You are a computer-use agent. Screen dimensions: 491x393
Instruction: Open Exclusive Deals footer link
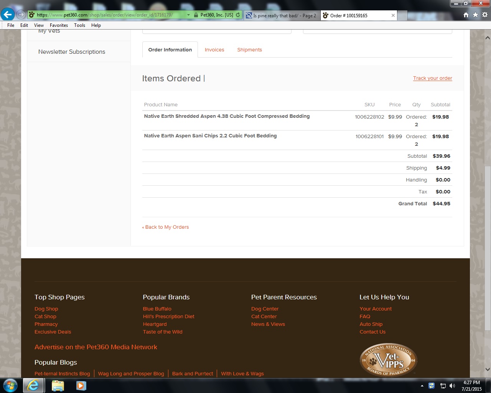click(53, 332)
